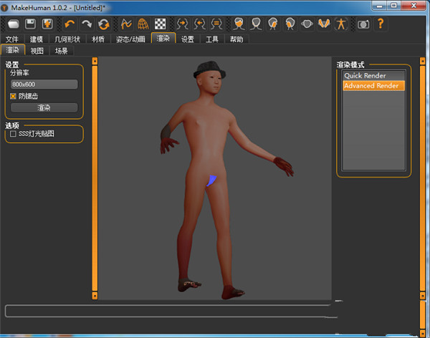Disable the 防锯齿 anti-aliasing checkbox

pos(13,95)
